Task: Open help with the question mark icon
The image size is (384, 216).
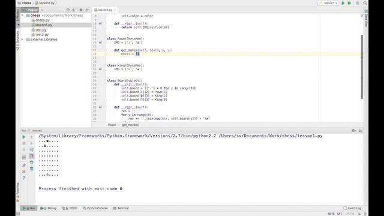Action: 24,178
